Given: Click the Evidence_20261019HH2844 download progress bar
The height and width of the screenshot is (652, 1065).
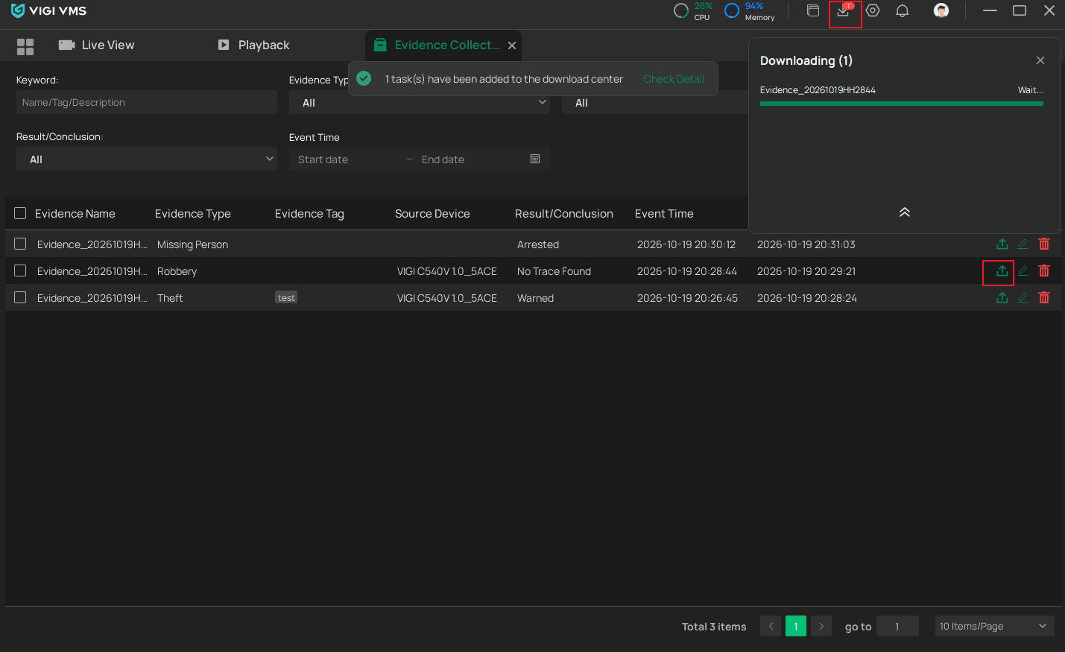Looking at the screenshot, I should [x=902, y=104].
